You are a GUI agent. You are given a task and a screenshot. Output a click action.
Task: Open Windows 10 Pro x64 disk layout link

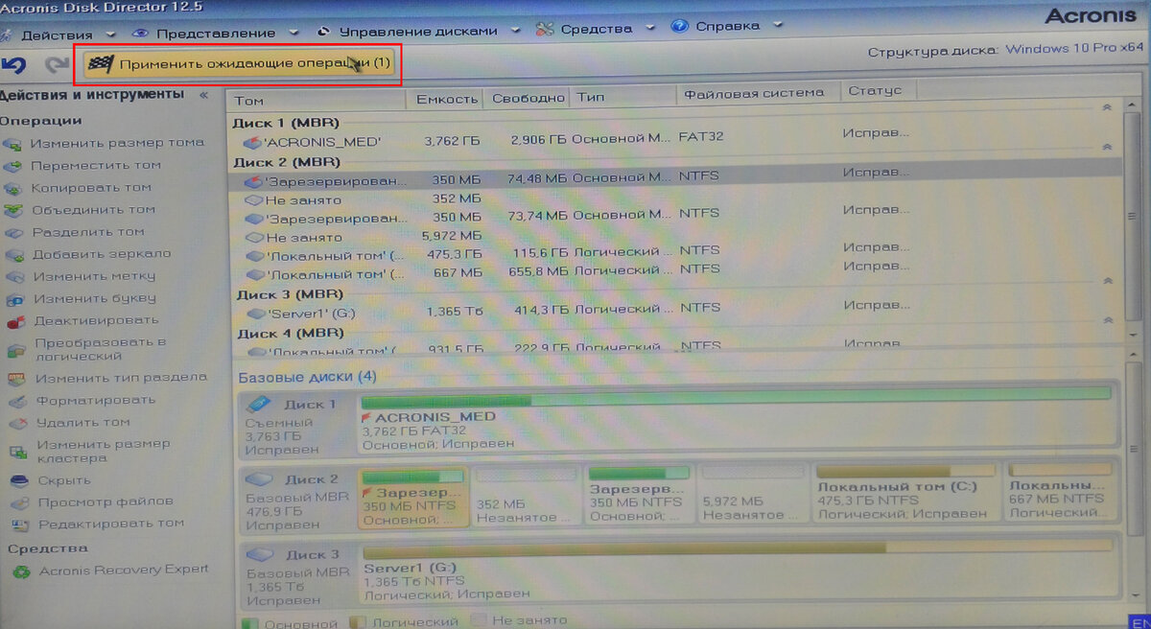(x=1074, y=49)
